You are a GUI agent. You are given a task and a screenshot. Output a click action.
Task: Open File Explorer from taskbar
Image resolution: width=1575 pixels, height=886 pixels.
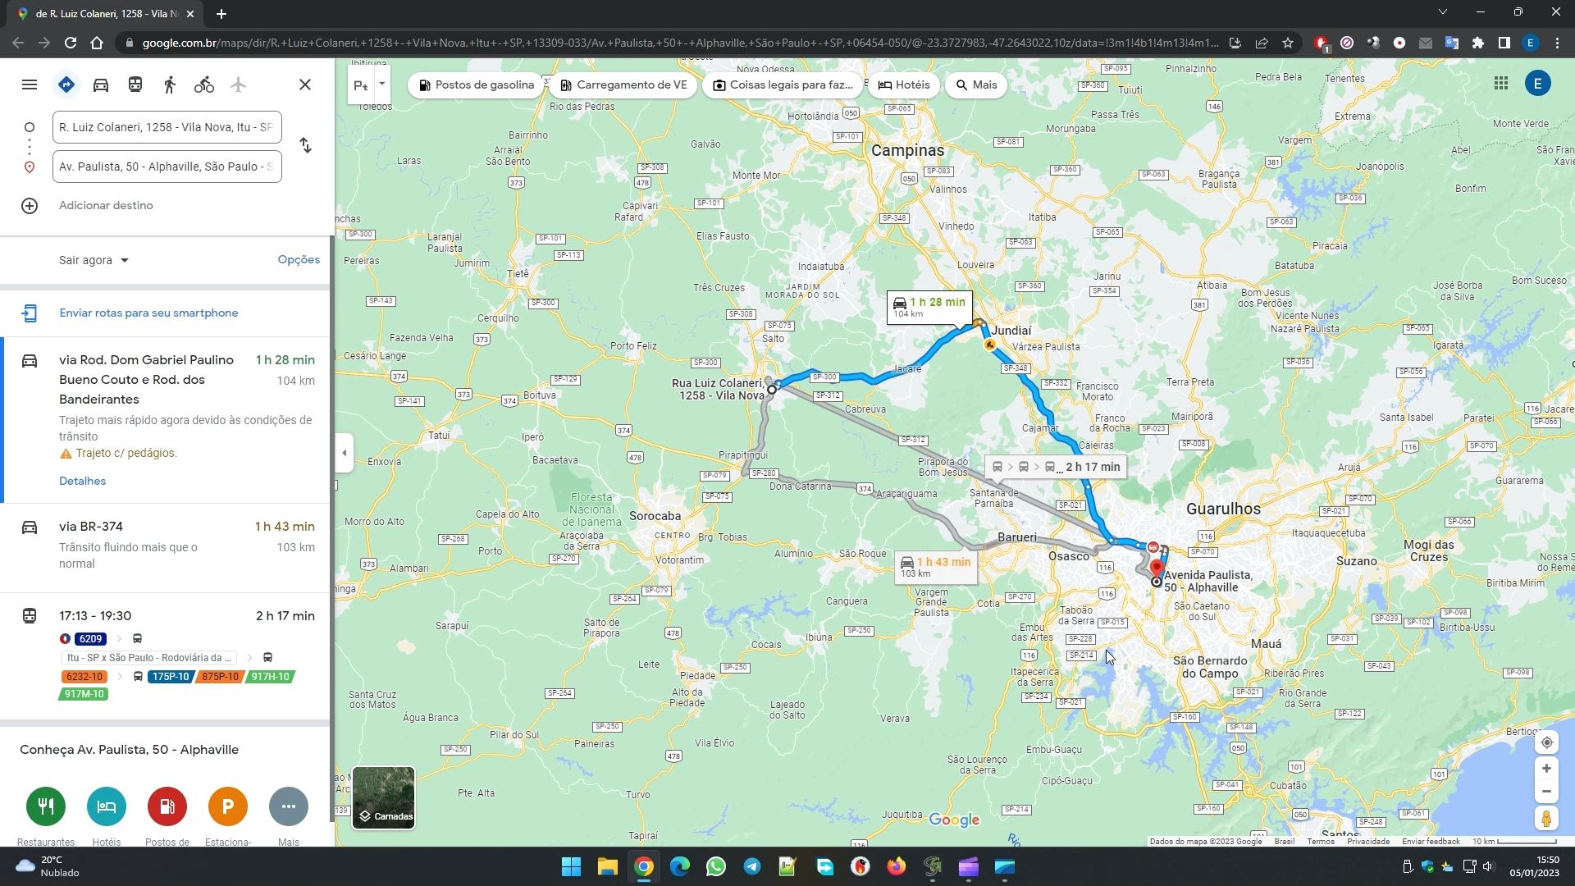pos(607,866)
